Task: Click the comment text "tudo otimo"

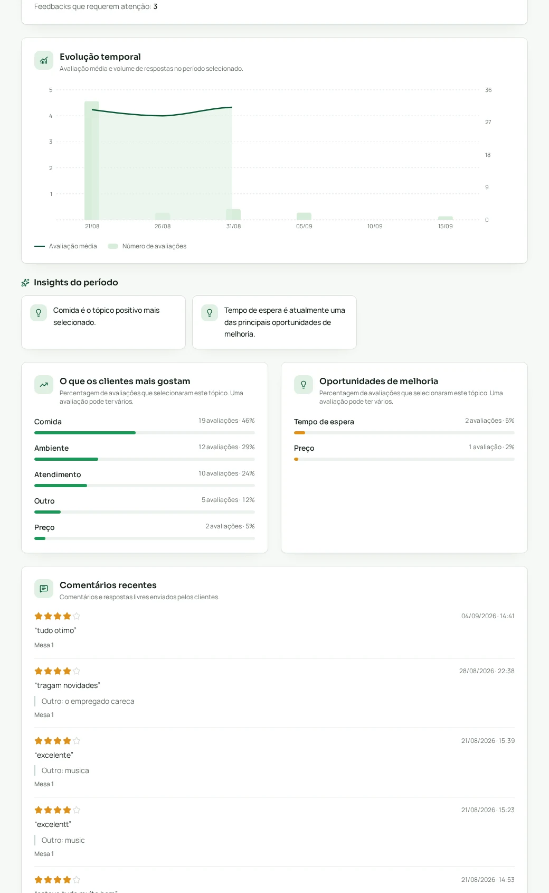Action: pos(55,630)
